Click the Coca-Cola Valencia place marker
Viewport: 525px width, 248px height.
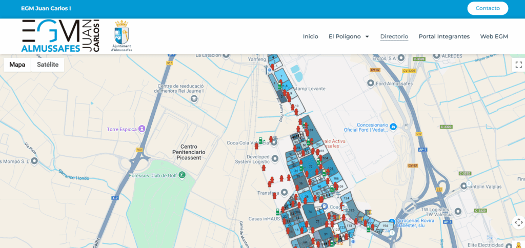[275, 142]
